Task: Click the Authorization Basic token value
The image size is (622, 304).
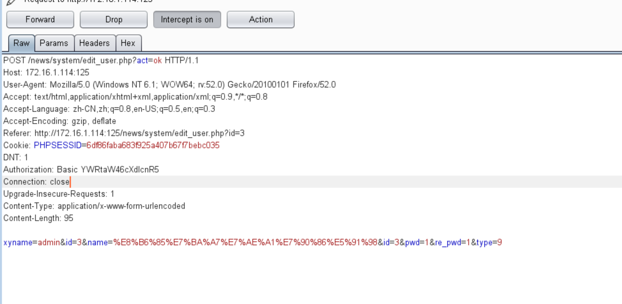Action: (x=119, y=170)
